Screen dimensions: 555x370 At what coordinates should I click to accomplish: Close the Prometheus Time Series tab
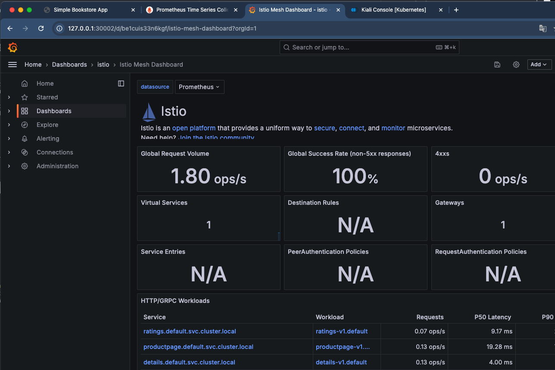pos(236,10)
